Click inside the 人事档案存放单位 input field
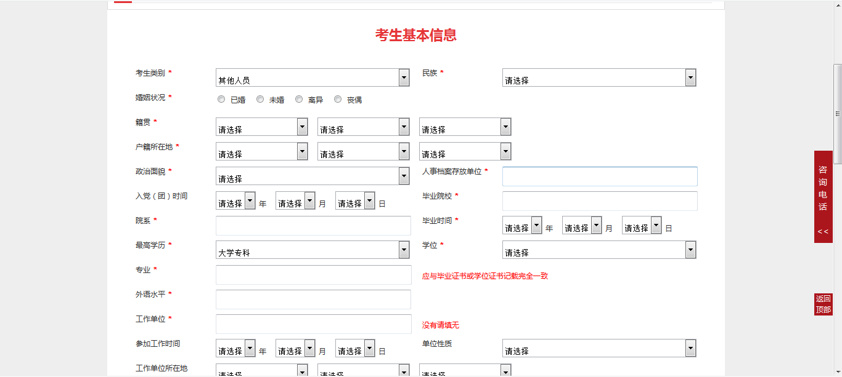This screenshot has width=842, height=377. point(599,176)
